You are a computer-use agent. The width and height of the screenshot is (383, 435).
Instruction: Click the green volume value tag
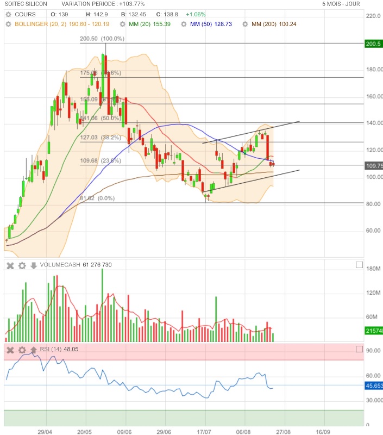pyautogui.click(x=374, y=331)
